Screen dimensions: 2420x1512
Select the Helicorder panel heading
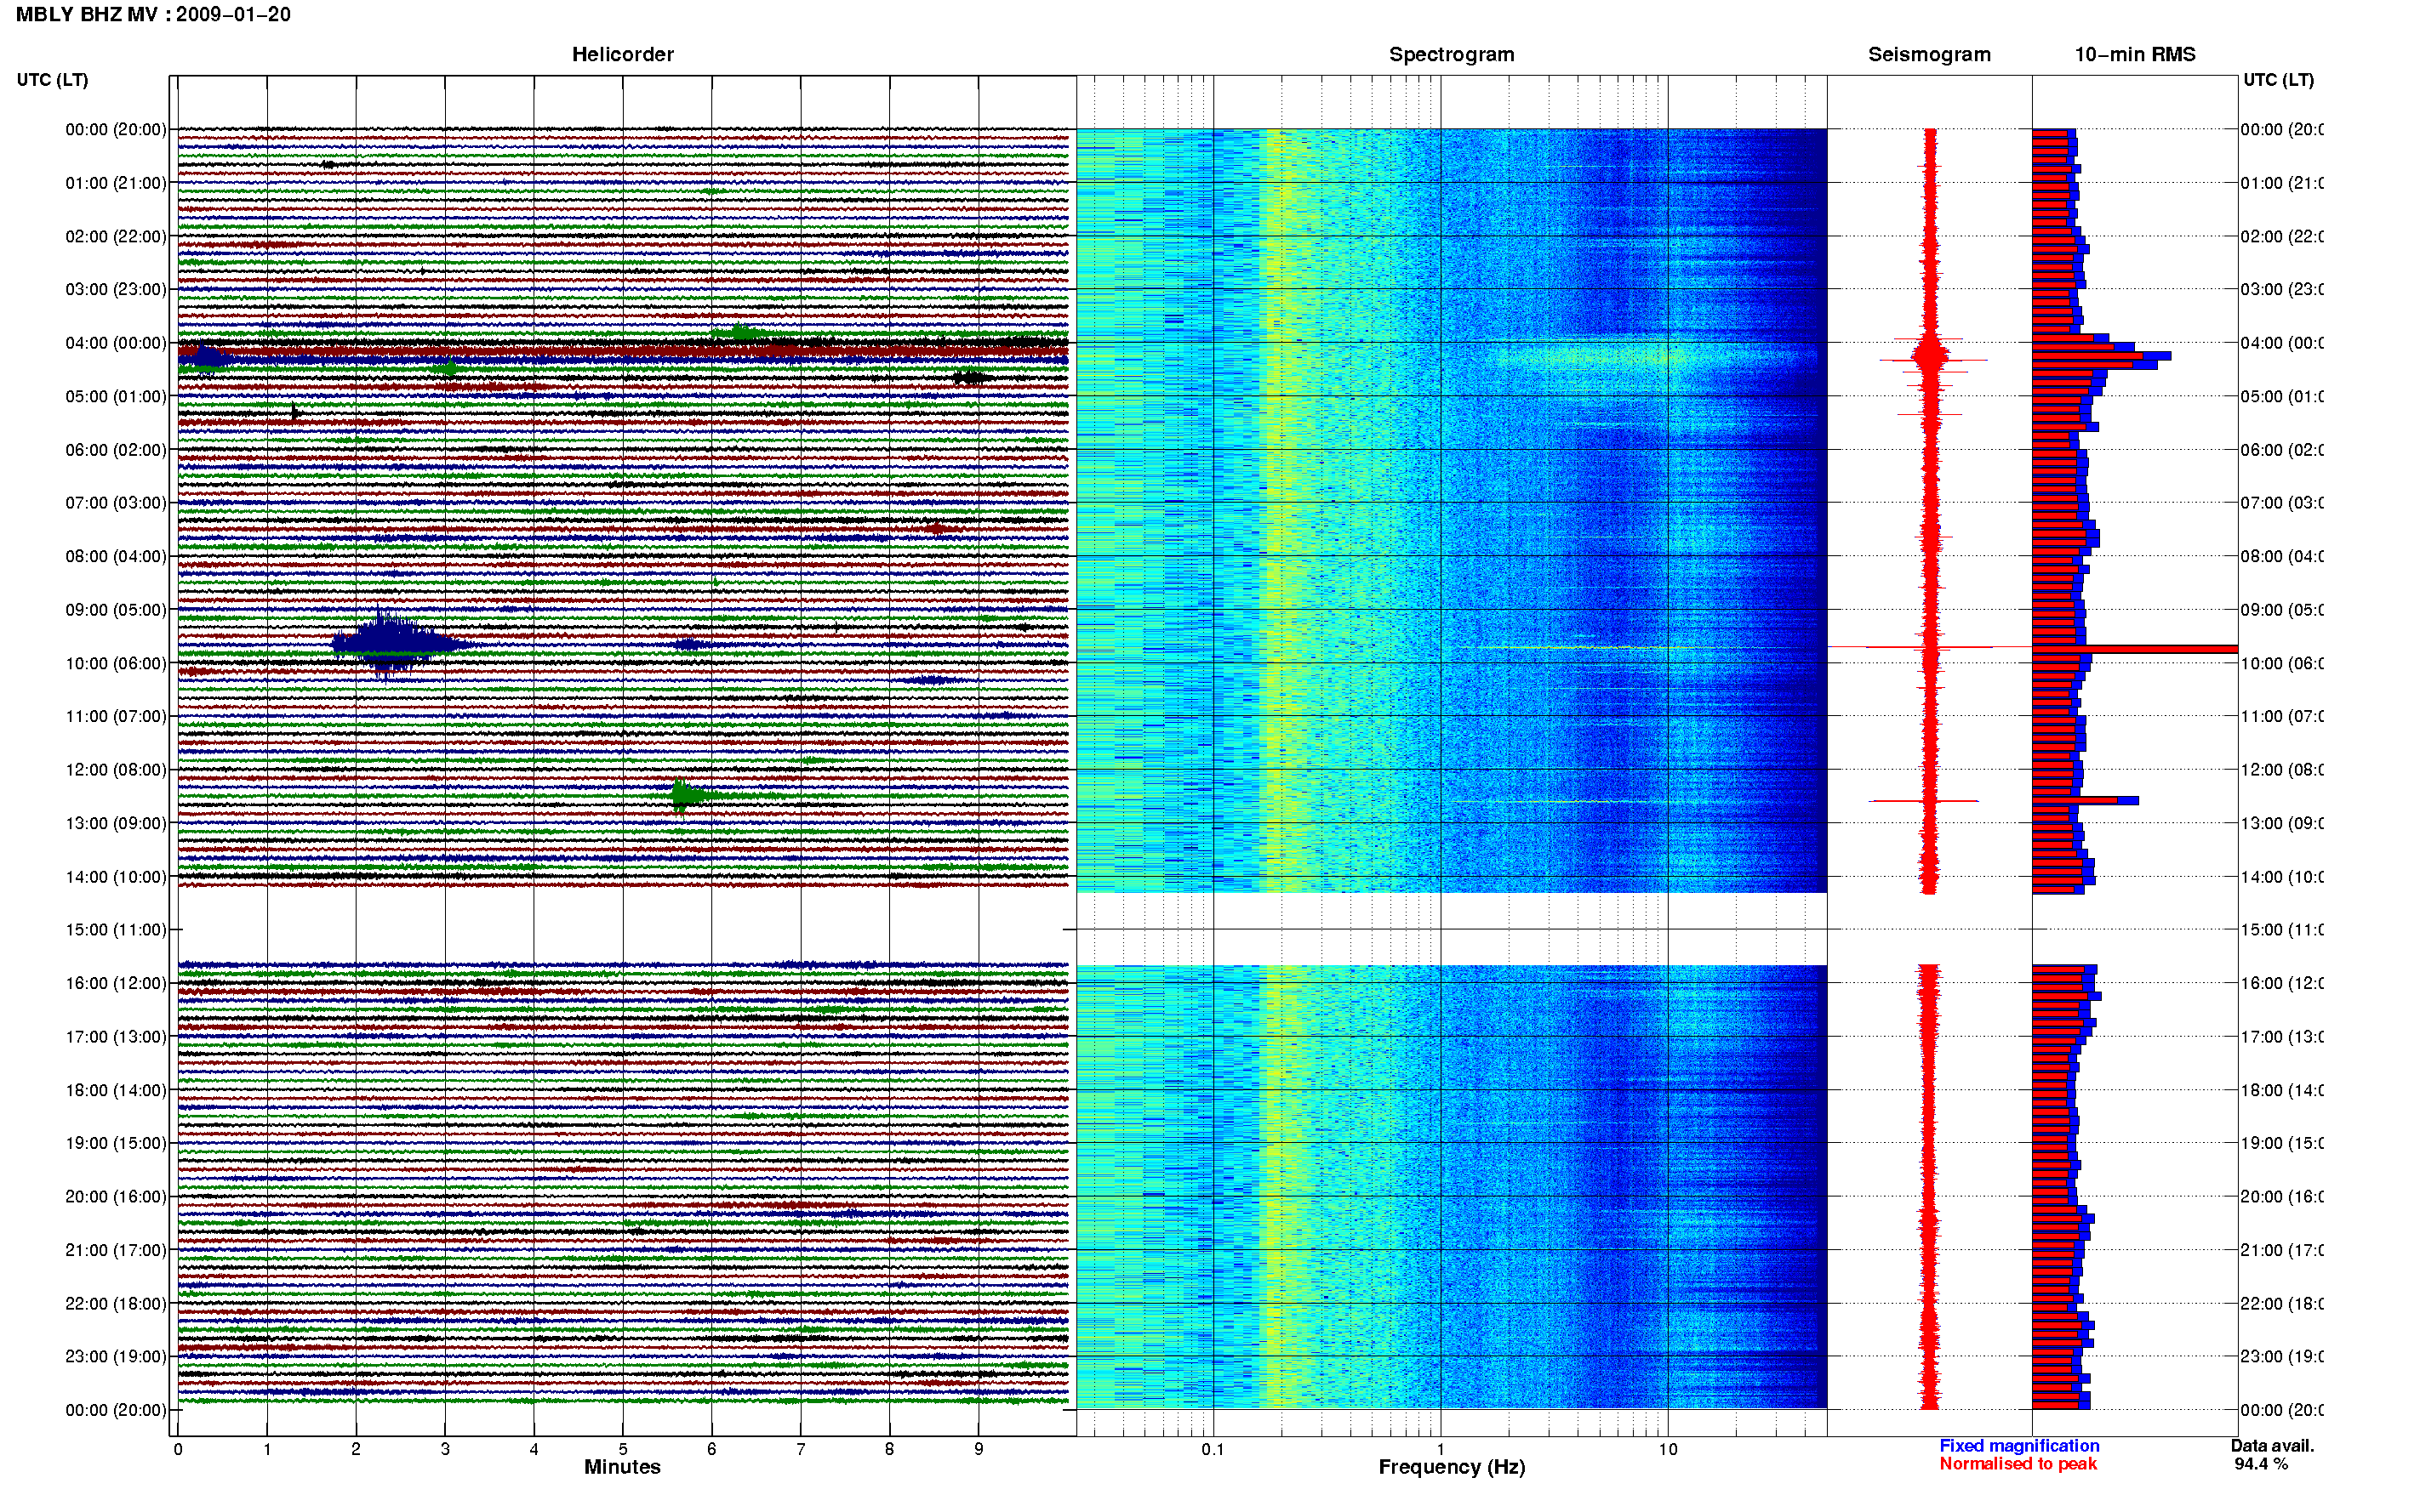click(x=622, y=55)
